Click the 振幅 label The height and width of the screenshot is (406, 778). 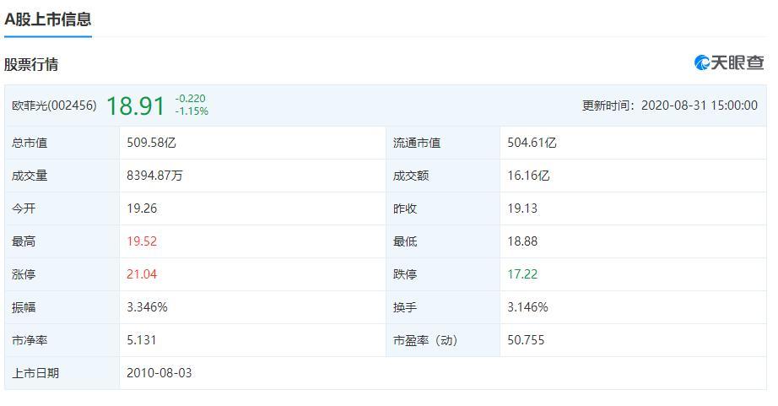(x=24, y=307)
